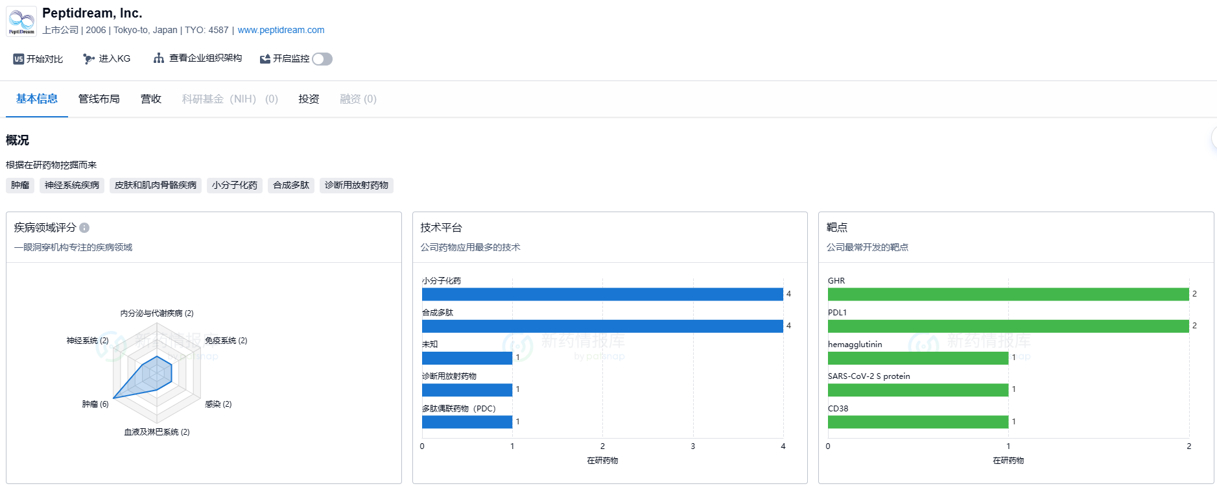The width and height of the screenshot is (1217, 486).
Task: Click the Peptidream company logo
Action: point(21,21)
